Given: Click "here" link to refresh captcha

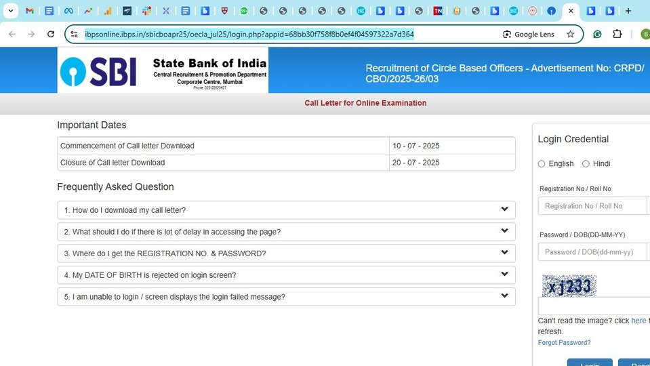Looking at the screenshot, I should click(638, 321).
